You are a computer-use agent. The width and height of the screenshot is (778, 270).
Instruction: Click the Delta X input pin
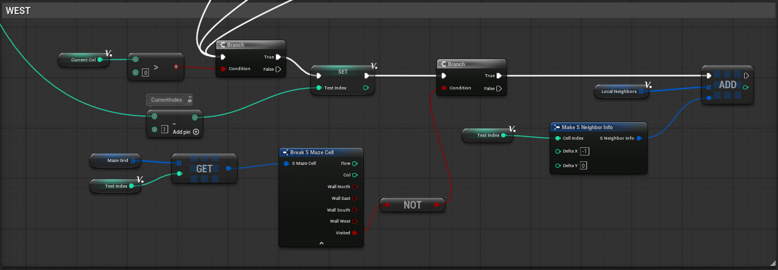(558, 151)
